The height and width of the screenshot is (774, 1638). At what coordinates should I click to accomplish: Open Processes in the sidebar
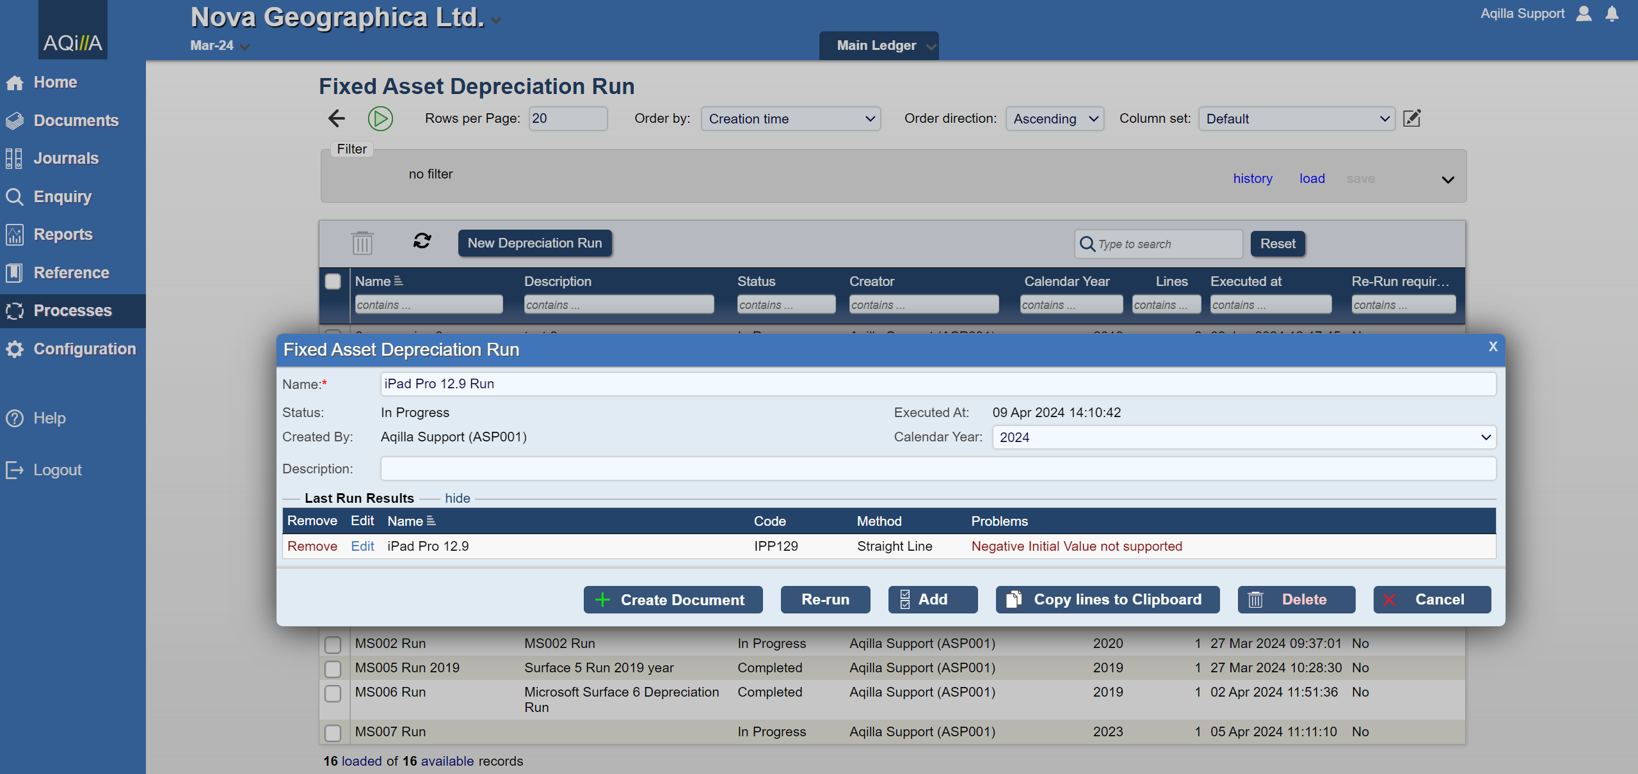coord(72,311)
